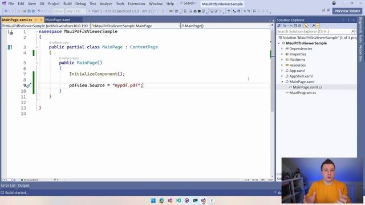The height and width of the screenshot is (205, 365).
Task: Open Microsoft Edge from the taskbar
Action: pos(161,200)
